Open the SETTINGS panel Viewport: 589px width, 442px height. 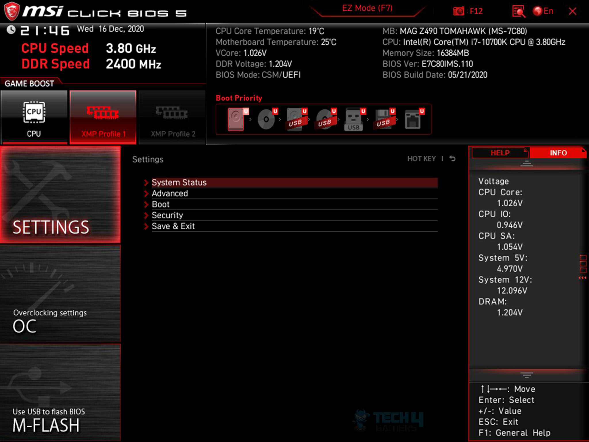(x=60, y=194)
